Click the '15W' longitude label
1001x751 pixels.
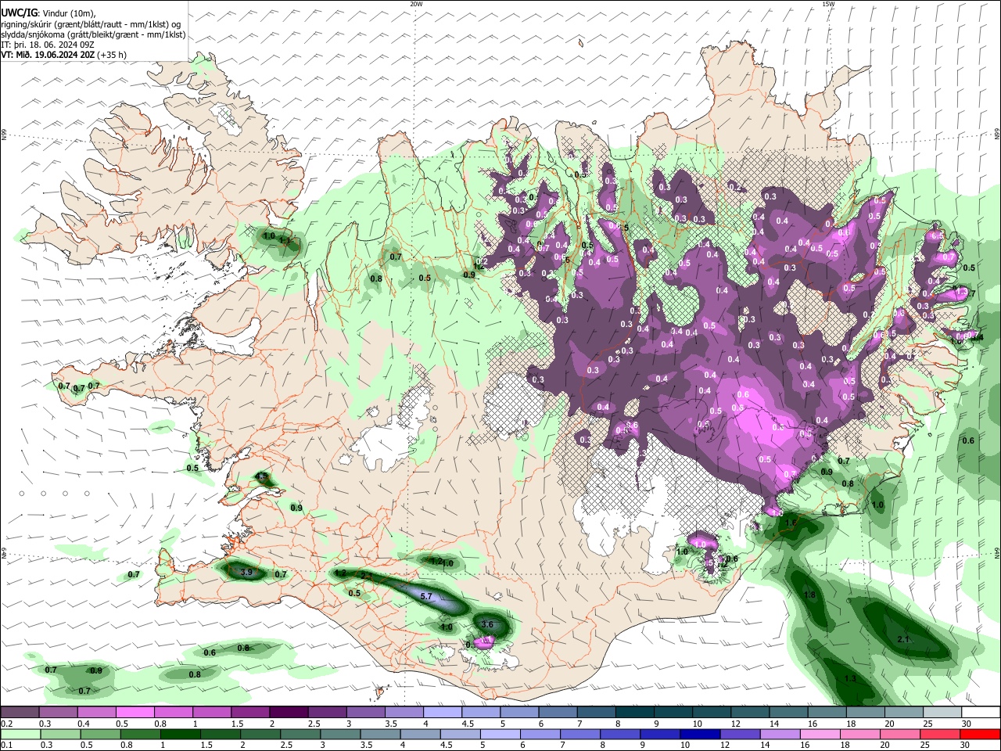click(828, 4)
